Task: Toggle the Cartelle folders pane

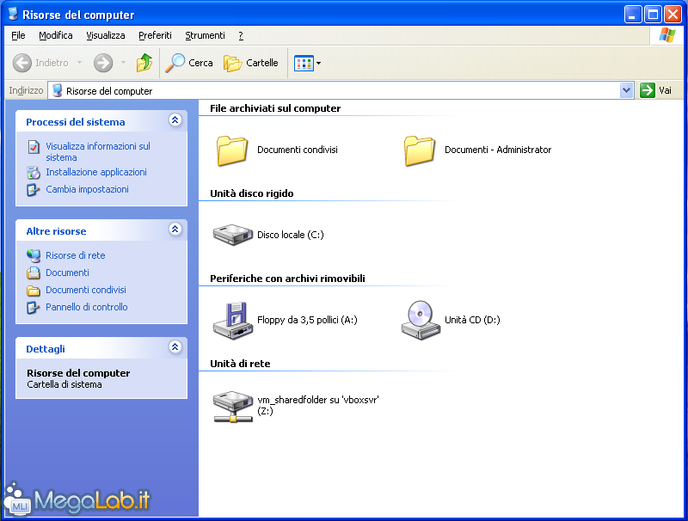Action: 250,63
